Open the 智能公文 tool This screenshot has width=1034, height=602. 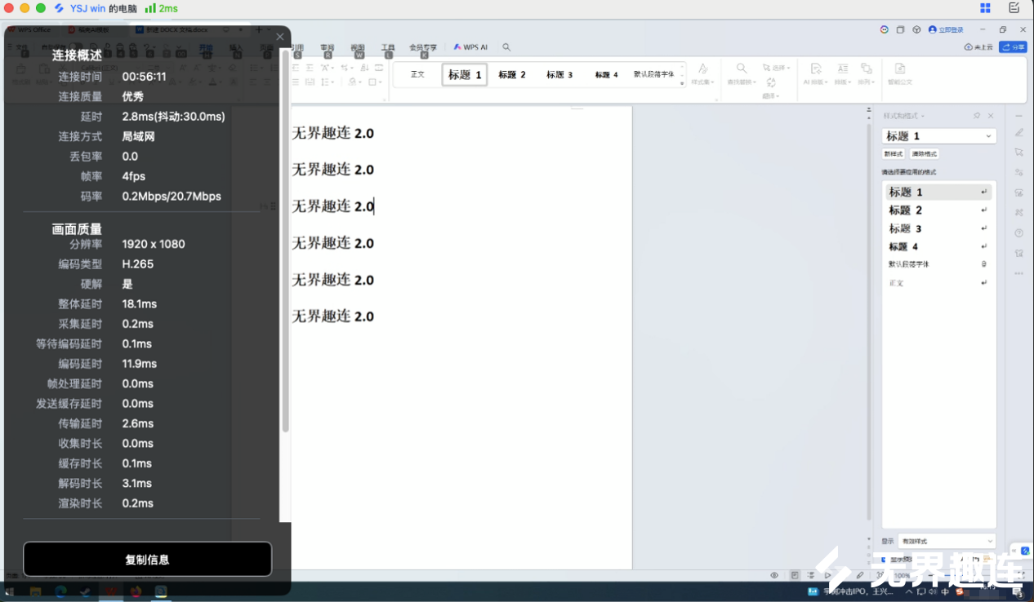[x=899, y=74]
